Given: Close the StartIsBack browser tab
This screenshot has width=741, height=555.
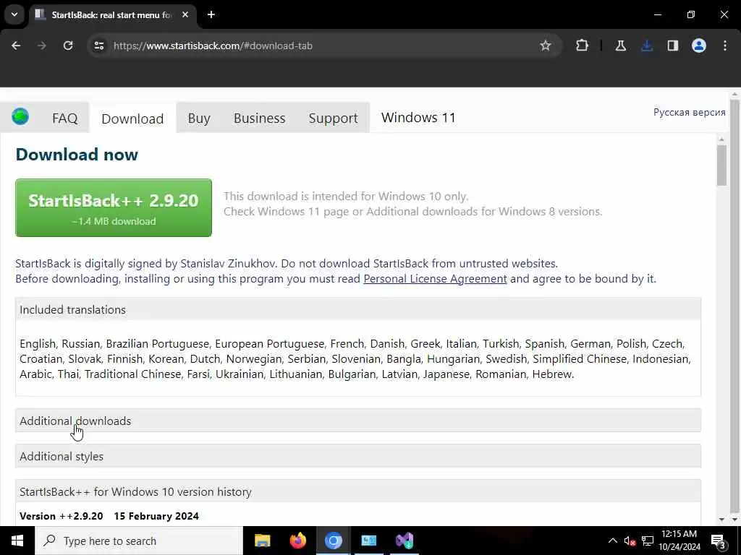Looking at the screenshot, I should (x=185, y=14).
